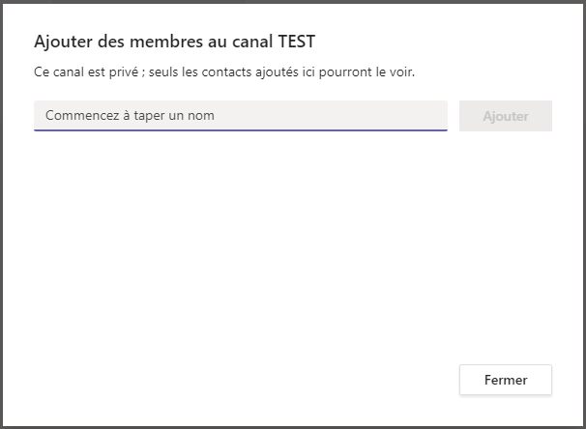The width and height of the screenshot is (586, 429).
Task: Tap the Ajouter members button
Action: pos(505,116)
